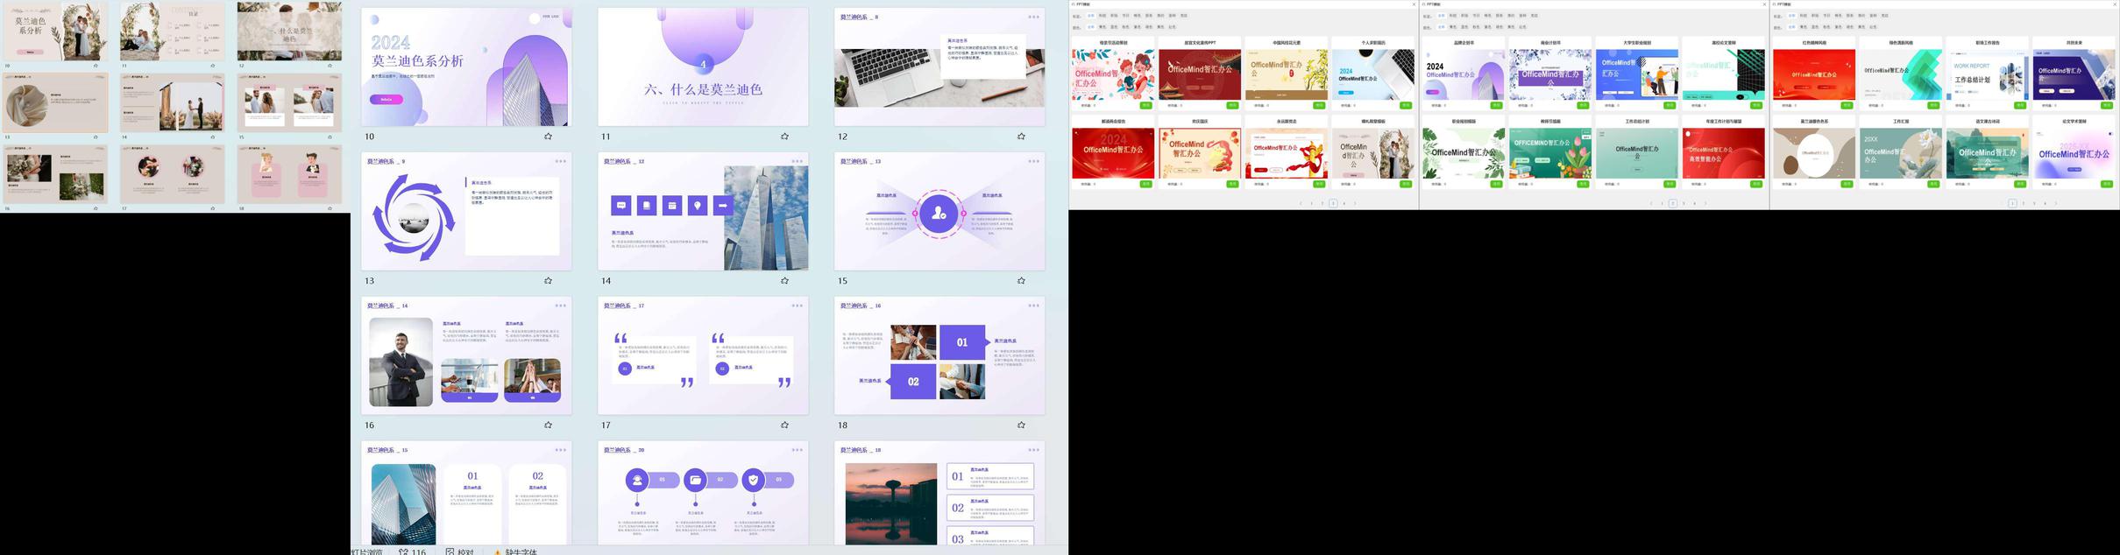Select pink wedding deck slide 12 thumbnail
Screen dimensions: 2120x555
click(x=289, y=31)
